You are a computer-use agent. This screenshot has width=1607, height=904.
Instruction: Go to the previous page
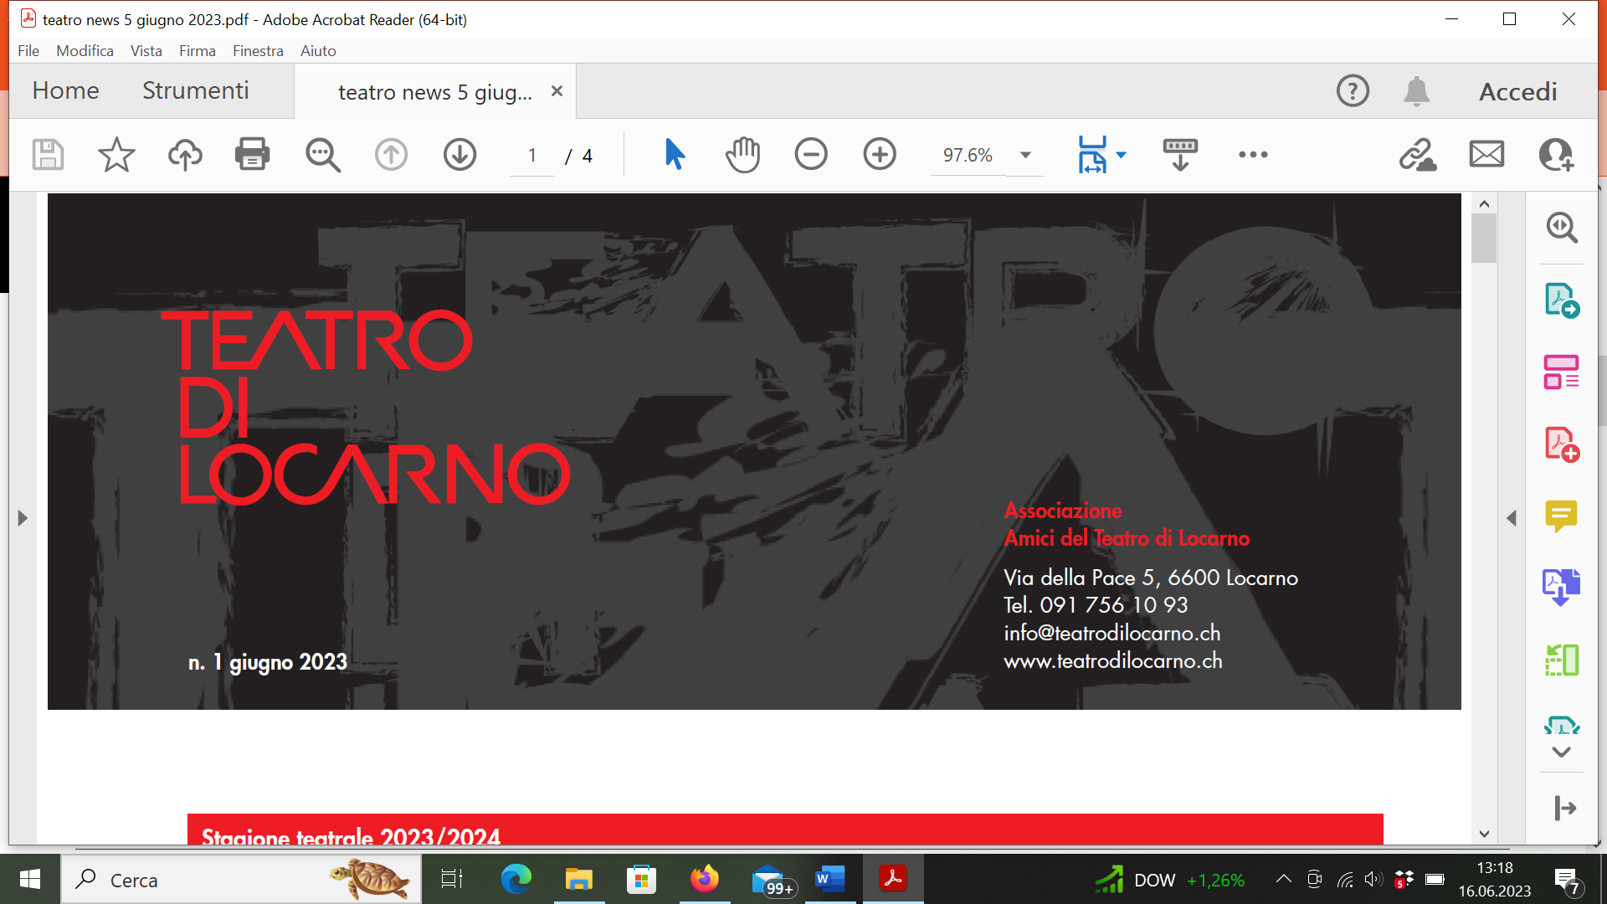pos(391,155)
